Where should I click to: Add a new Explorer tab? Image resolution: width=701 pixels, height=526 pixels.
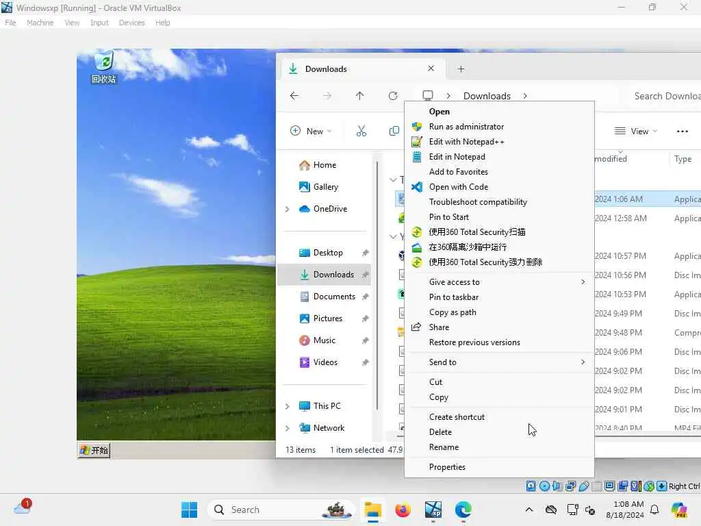461,69
